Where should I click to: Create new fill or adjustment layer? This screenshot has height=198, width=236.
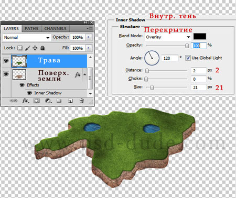[x=48, y=101]
